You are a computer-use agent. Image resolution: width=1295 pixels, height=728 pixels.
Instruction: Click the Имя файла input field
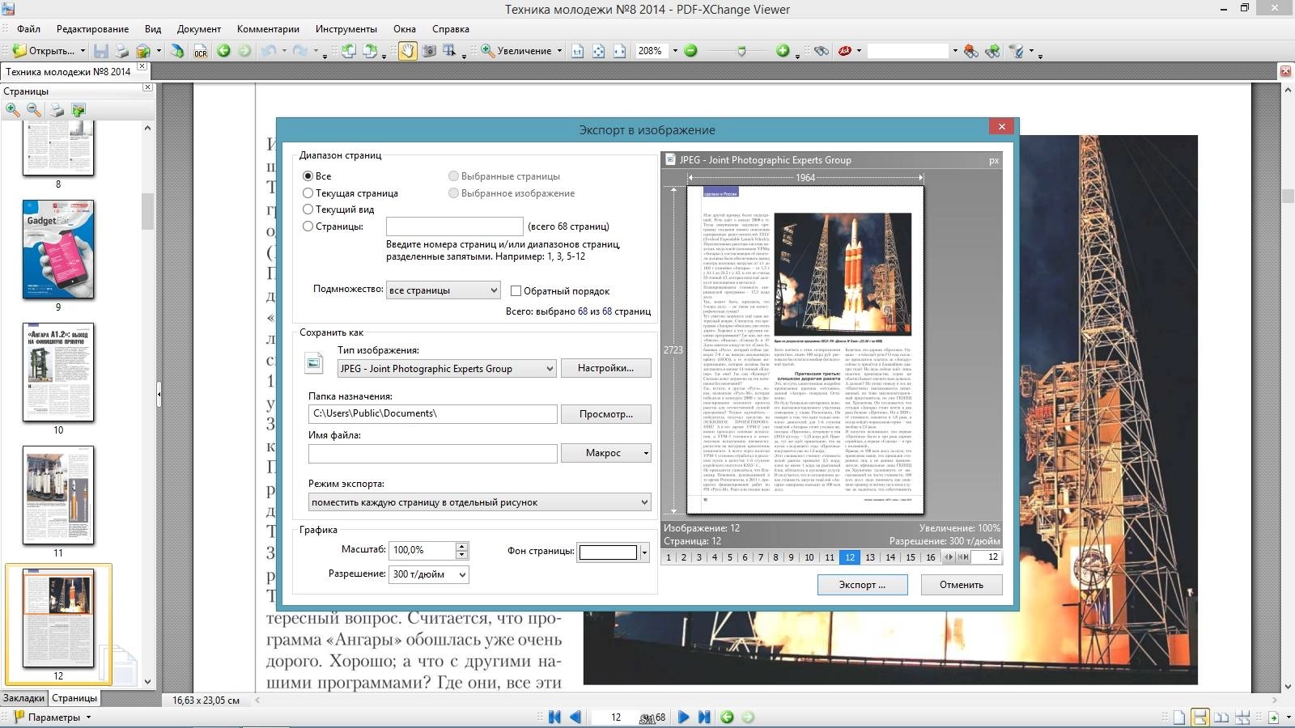(x=433, y=453)
